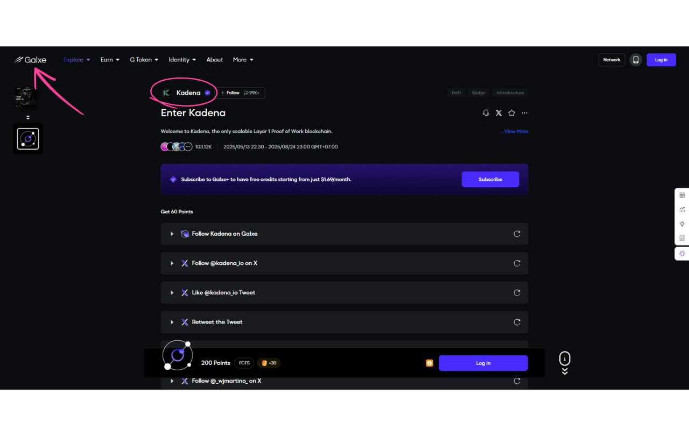The width and height of the screenshot is (689, 436).
Task: Click the purple sparkle icon in the right sidebar
Action: [682, 254]
